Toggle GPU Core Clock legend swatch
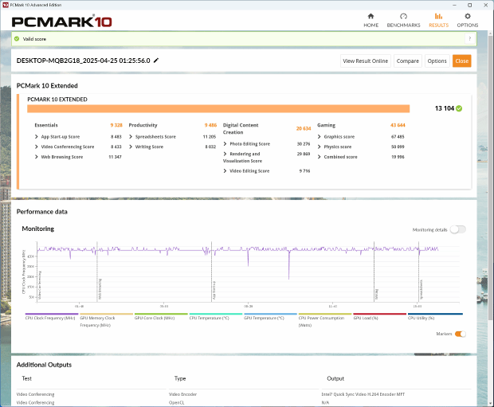 pyautogui.click(x=161, y=314)
